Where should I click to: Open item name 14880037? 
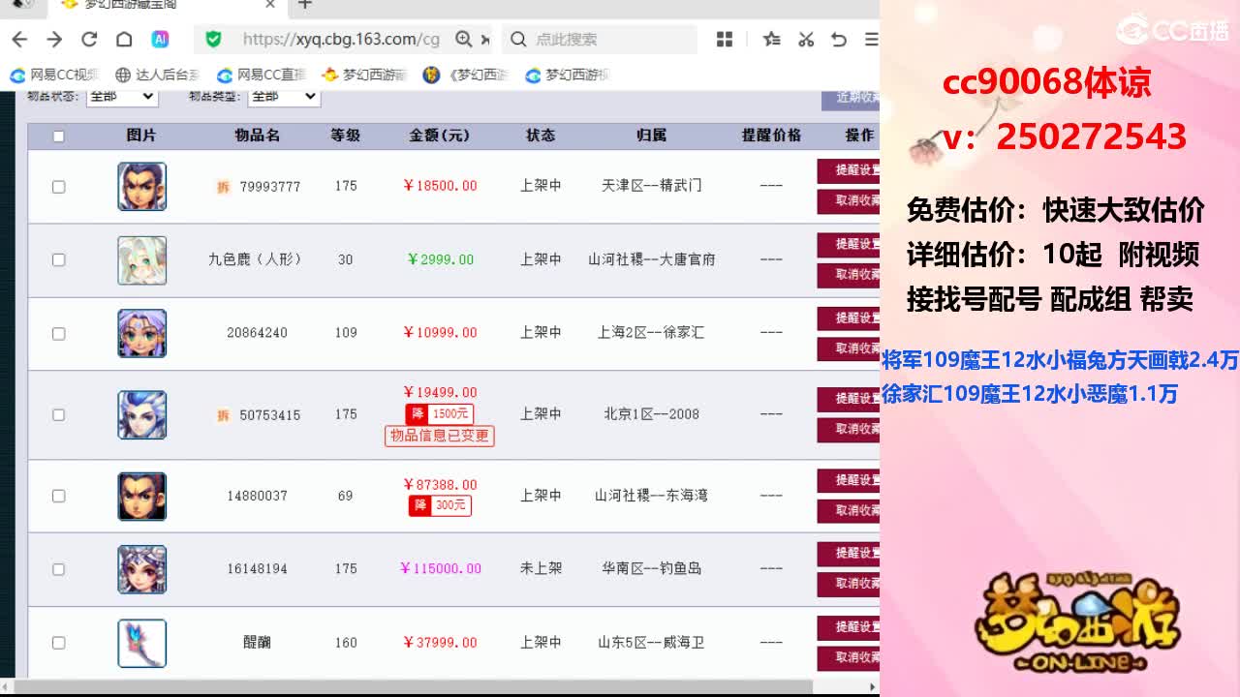258,496
